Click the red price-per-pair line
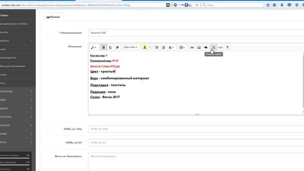304x171 pixels. [105, 66]
